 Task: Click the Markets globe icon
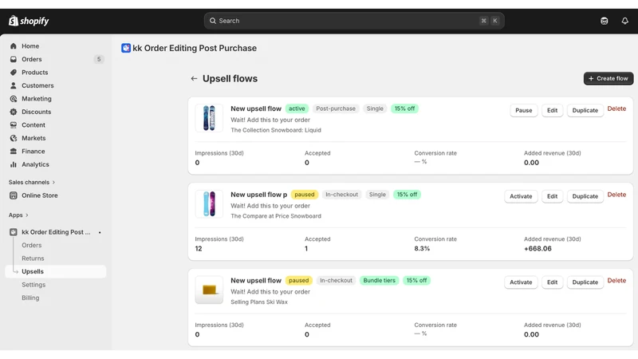click(x=14, y=138)
